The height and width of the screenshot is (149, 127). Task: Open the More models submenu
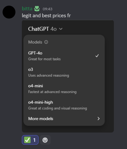pyautogui.click(x=64, y=119)
